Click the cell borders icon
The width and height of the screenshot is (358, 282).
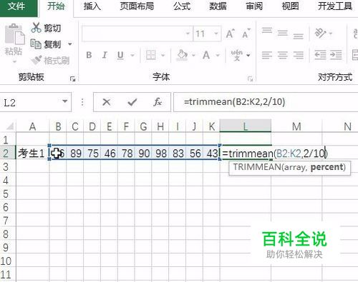coord(151,55)
